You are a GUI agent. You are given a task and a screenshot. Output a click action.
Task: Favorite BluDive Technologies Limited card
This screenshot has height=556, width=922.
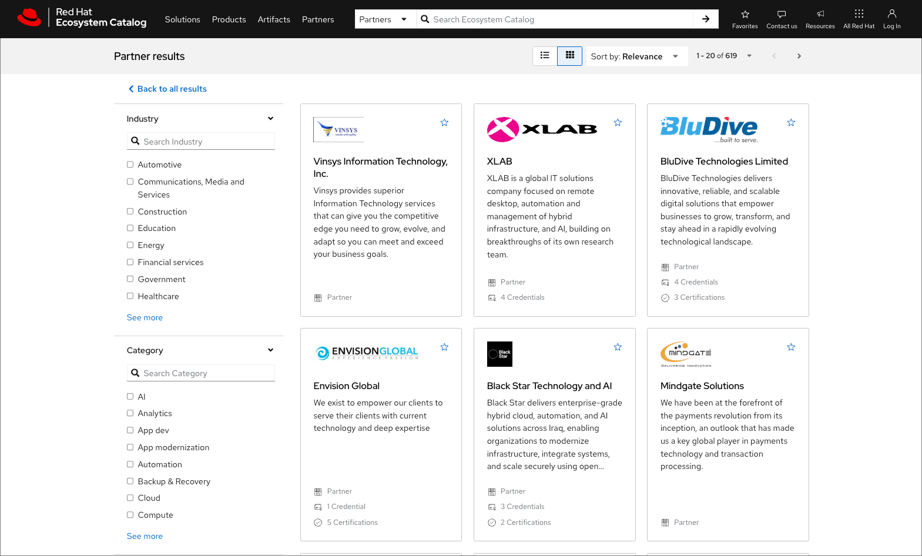(x=791, y=123)
